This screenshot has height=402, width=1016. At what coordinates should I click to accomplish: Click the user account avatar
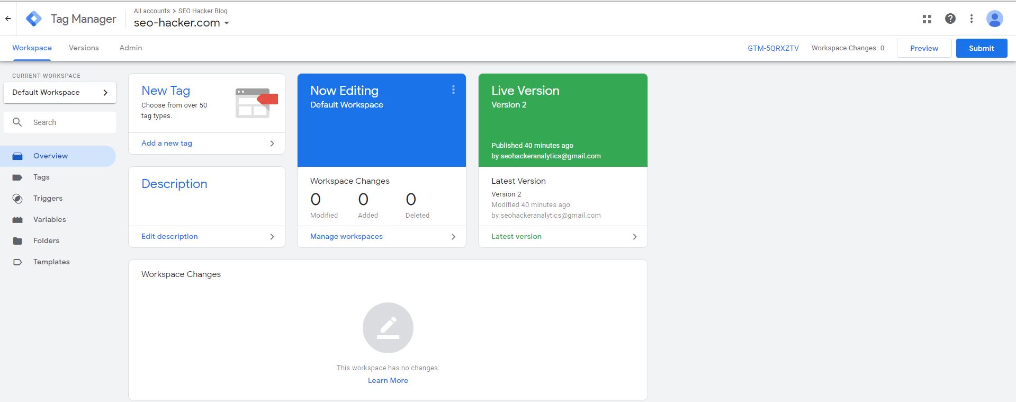[994, 19]
